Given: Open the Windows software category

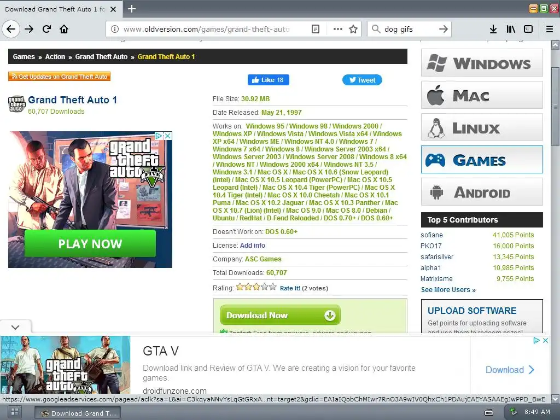Looking at the screenshot, I should click(482, 63).
